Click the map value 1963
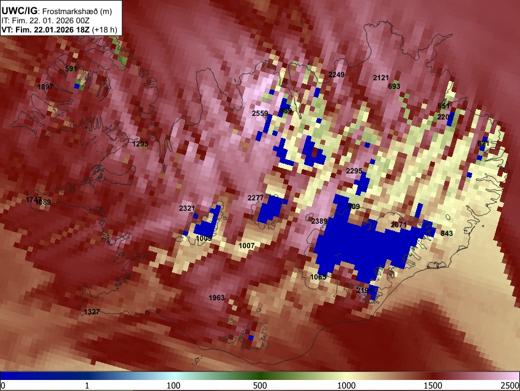 pos(217,298)
